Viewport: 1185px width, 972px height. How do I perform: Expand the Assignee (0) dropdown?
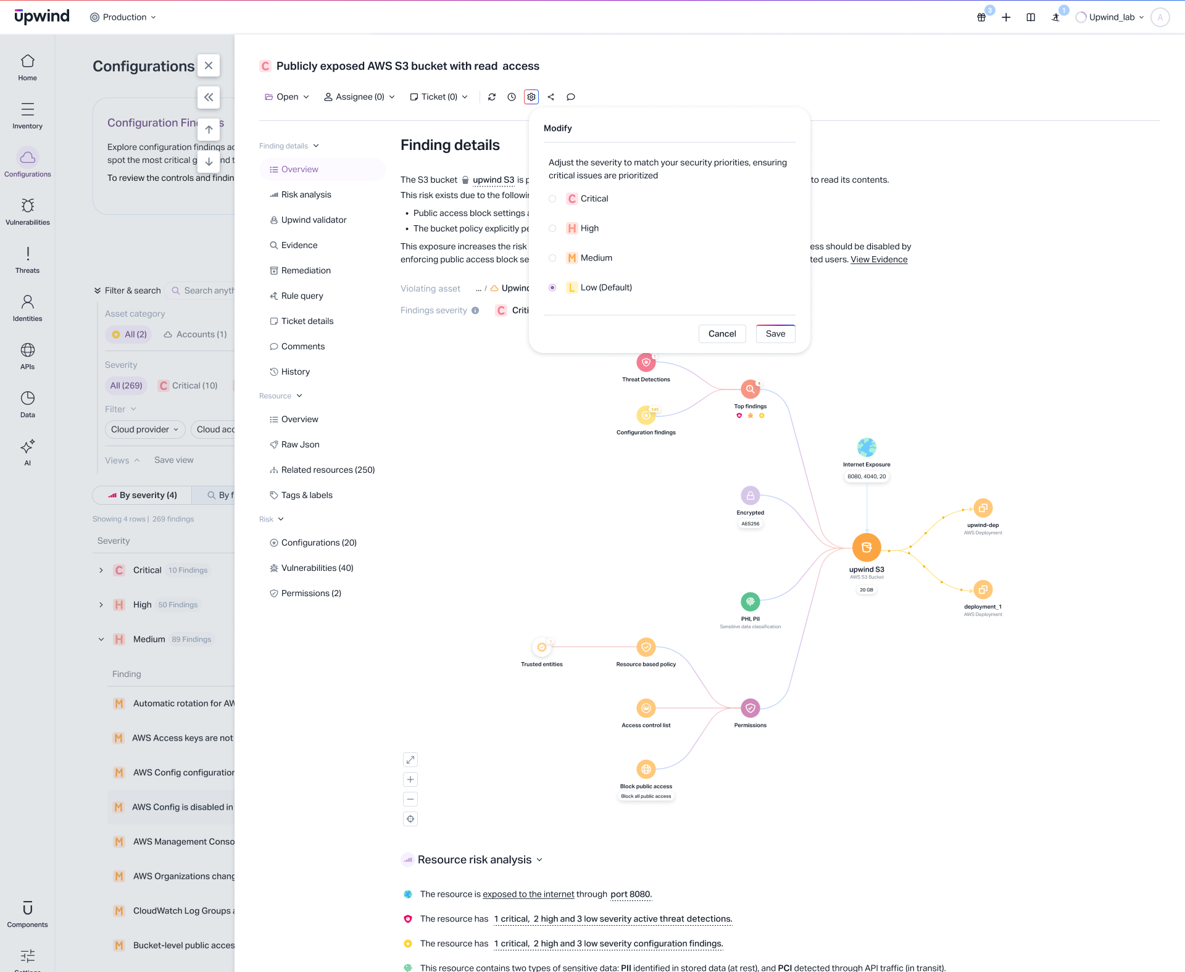tap(359, 97)
